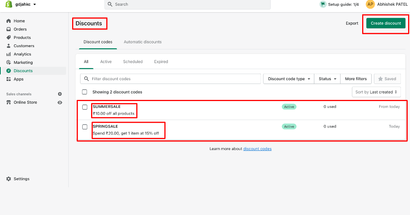
Task: Open the SPRINGSALE discount code
Action: pos(105,126)
